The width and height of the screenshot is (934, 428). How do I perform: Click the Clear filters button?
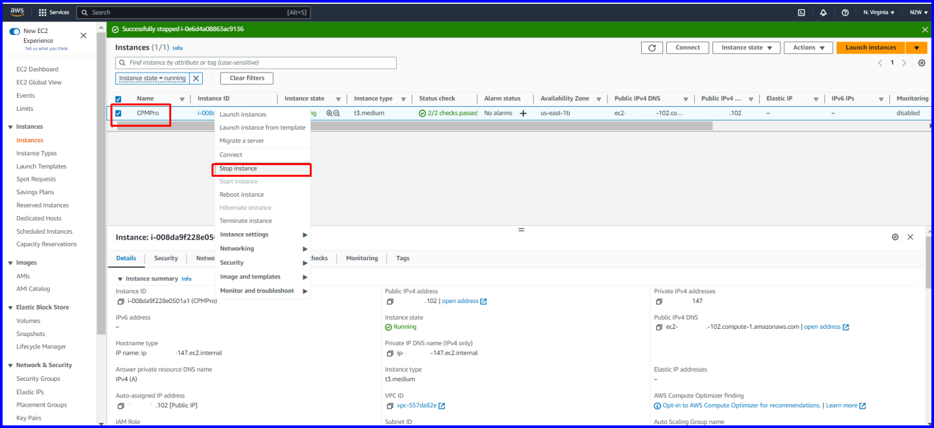(x=247, y=78)
